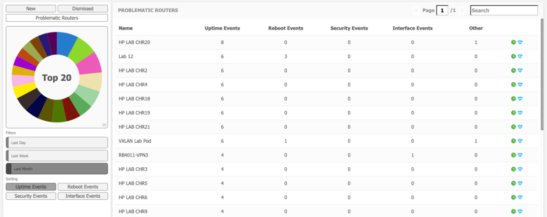Click the green clock icon for HP LAB CHR20
The height and width of the screenshot is (217, 547).
coord(513,42)
